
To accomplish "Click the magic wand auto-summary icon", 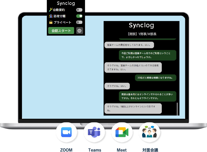I will (51, 10).
